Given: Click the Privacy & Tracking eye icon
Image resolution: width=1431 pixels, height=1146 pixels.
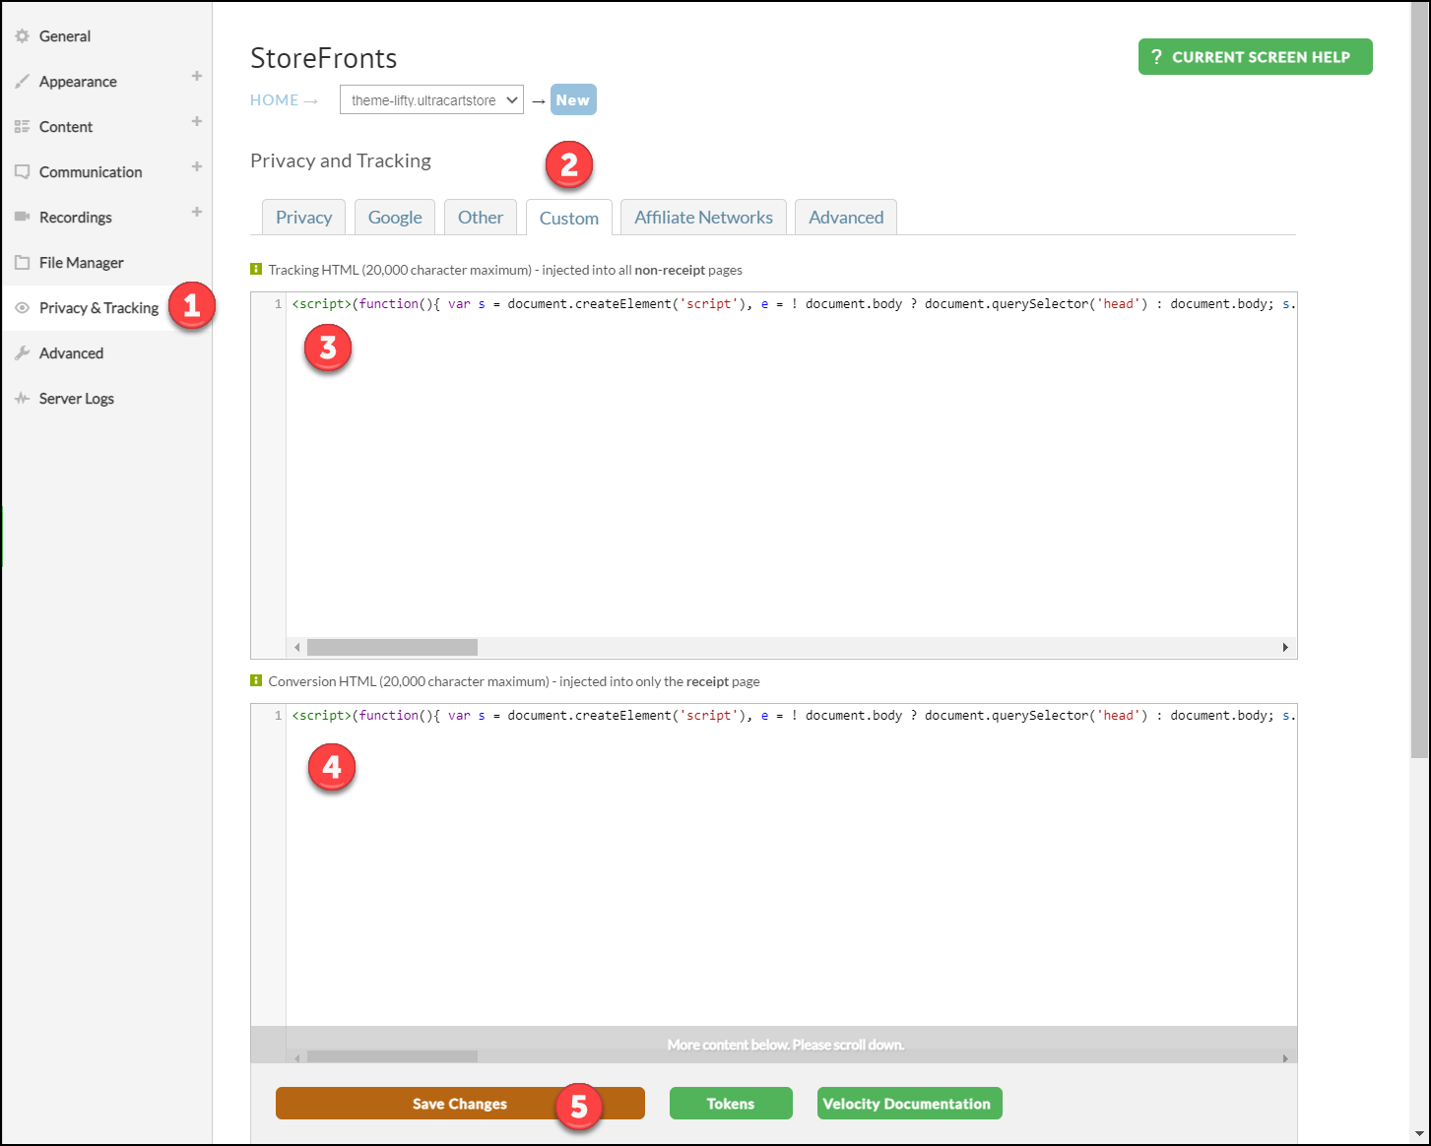Looking at the screenshot, I should pos(22,308).
